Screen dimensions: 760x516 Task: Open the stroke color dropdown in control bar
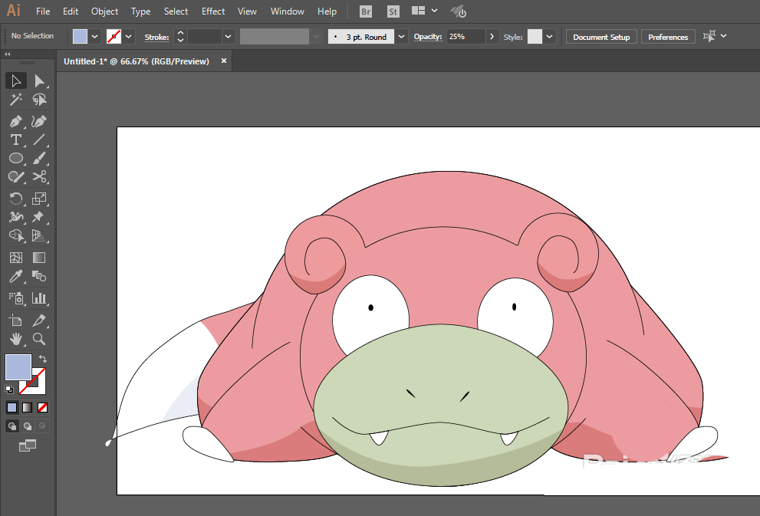[x=128, y=36]
